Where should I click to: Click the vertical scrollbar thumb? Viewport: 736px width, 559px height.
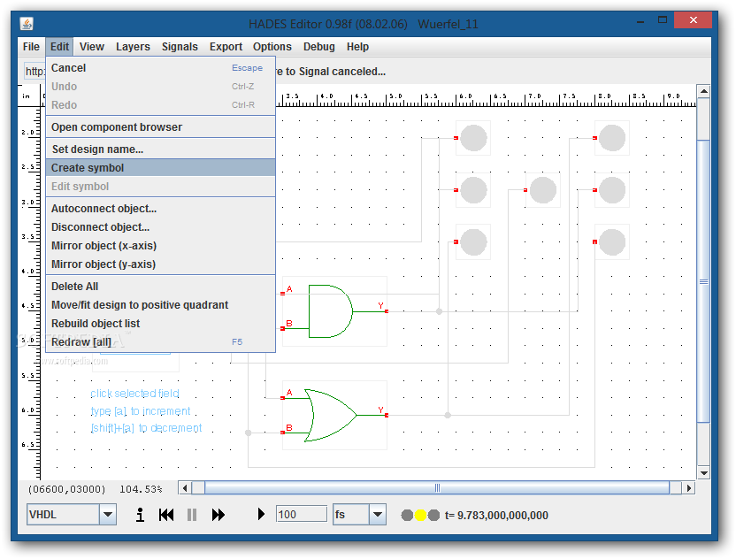click(x=703, y=281)
